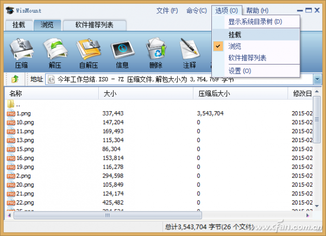Open the 命令(C) menu
The width and height of the screenshot is (326, 236).
pos(197,10)
